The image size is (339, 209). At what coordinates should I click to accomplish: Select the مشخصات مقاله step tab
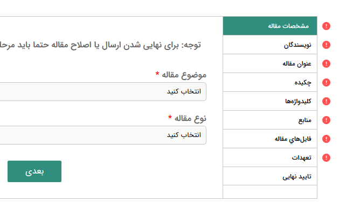click(270, 26)
